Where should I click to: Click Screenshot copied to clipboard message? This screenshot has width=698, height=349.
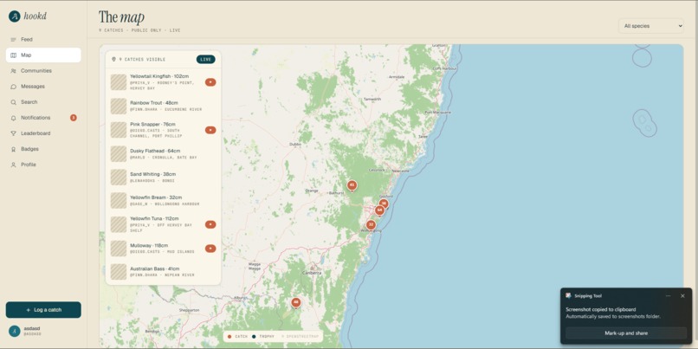600,309
